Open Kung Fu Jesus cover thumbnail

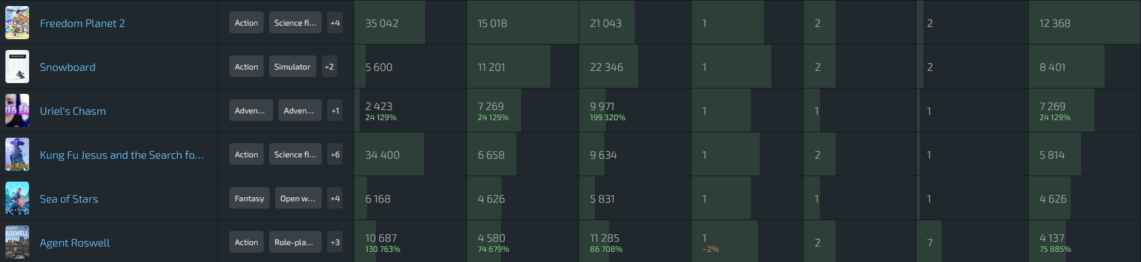tap(17, 155)
